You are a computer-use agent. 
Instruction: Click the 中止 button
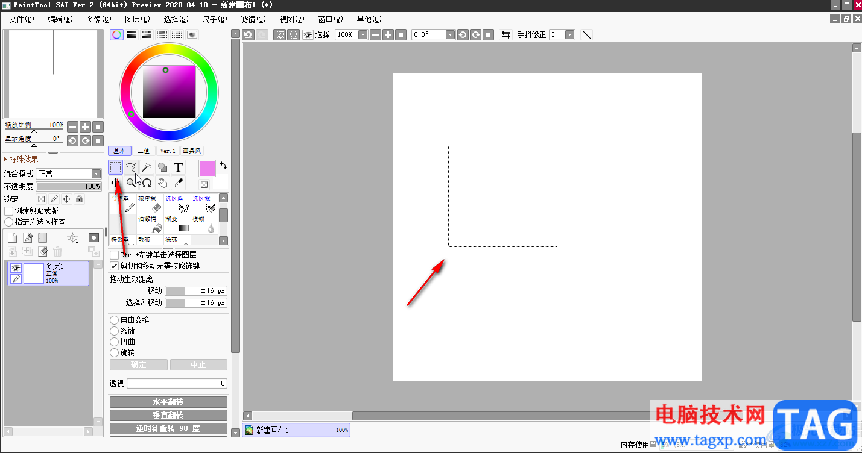click(x=198, y=364)
